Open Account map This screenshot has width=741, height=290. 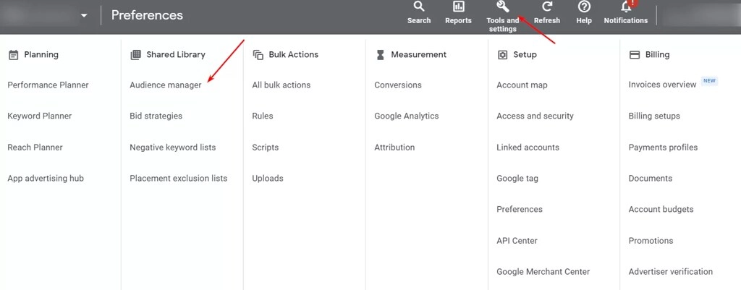(x=522, y=85)
